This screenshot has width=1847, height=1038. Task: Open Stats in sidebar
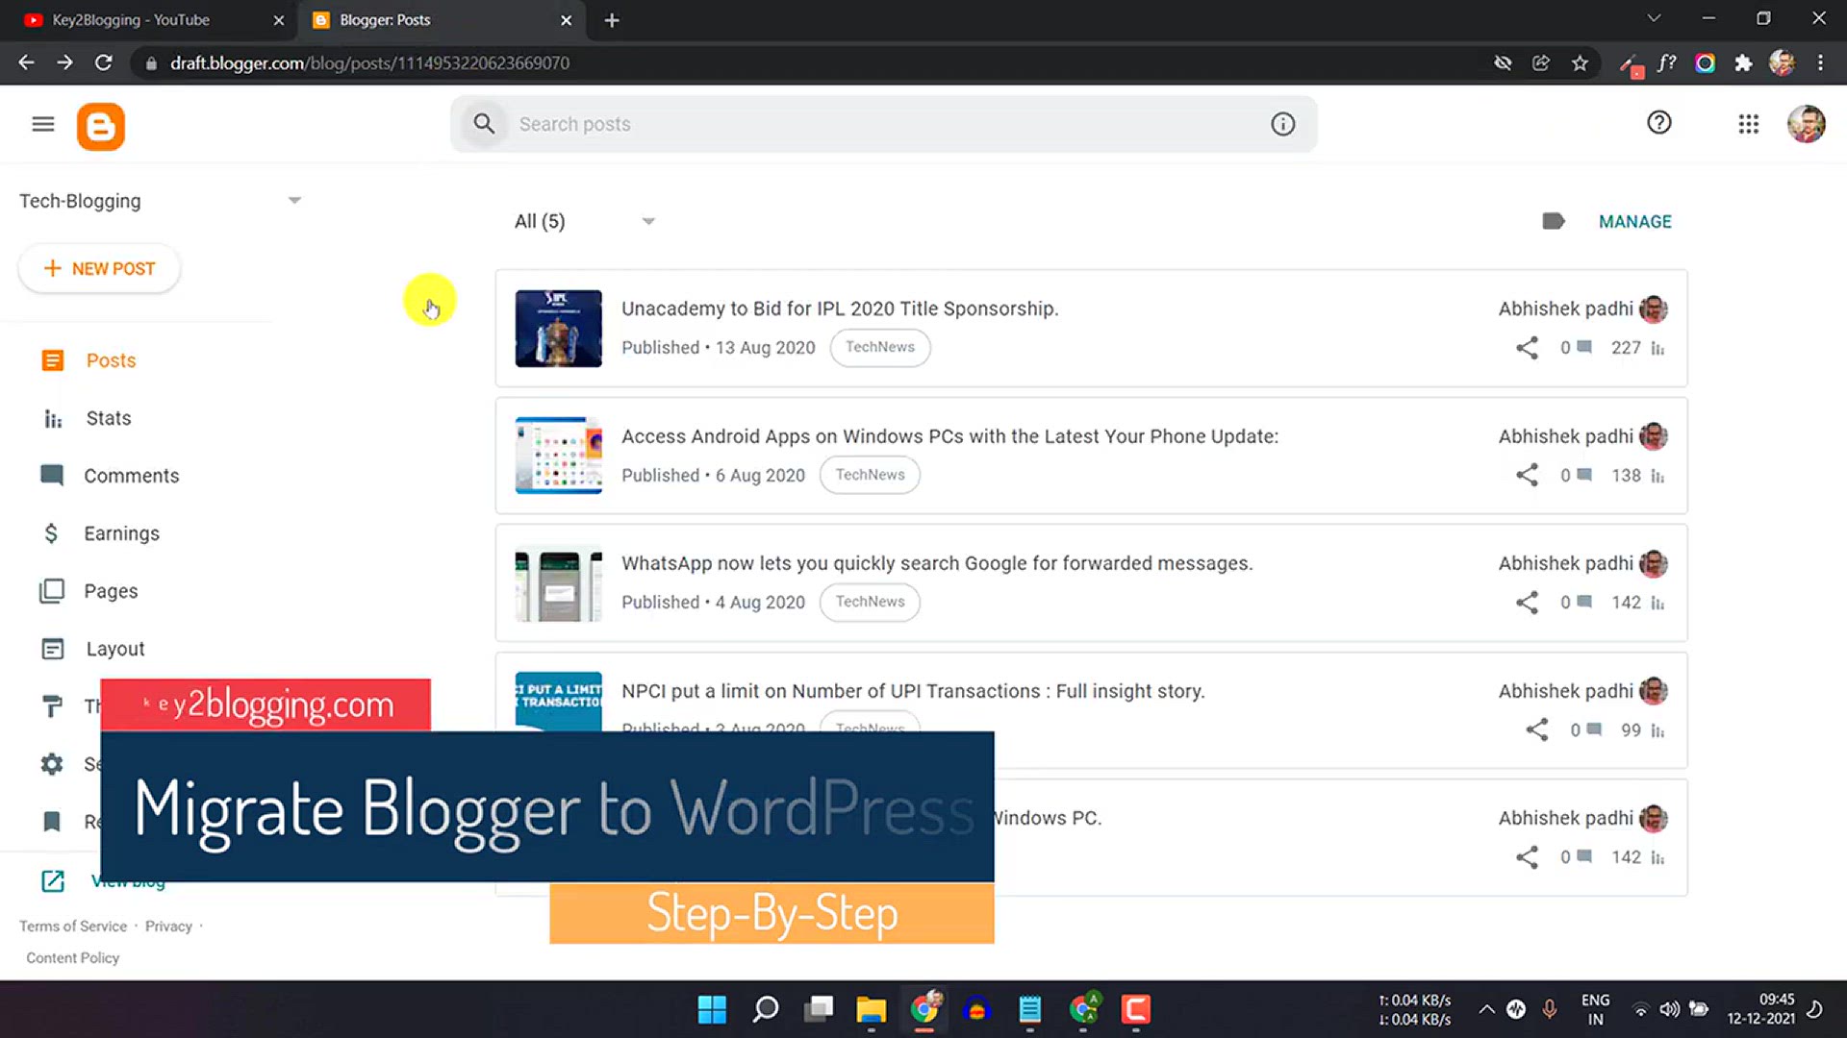pos(109,418)
